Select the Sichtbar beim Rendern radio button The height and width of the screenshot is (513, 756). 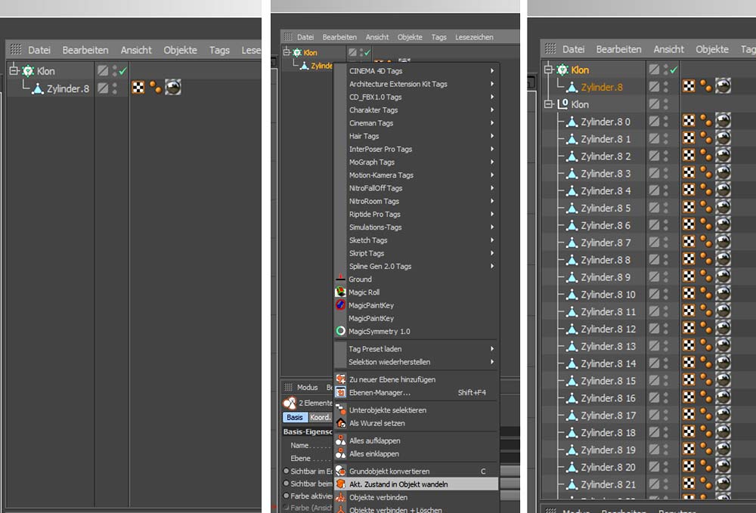point(287,483)
